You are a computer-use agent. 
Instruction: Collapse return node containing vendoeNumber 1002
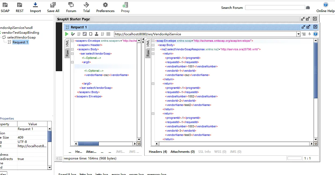tap(153, 83)
